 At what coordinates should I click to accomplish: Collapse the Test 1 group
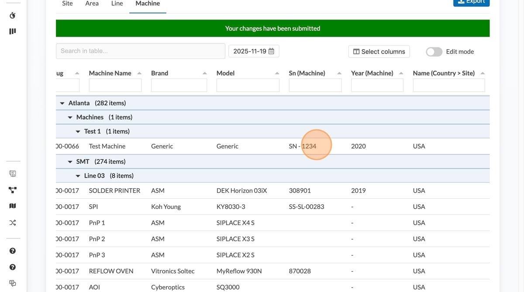pyautogui.click(x=78, y=132)
